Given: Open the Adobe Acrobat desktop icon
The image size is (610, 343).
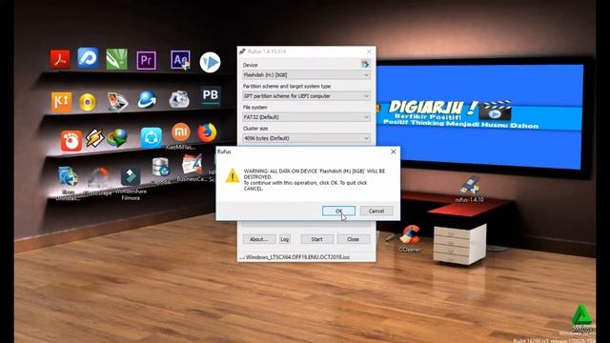Looking at the screenshot, I should tap(60, 59).
